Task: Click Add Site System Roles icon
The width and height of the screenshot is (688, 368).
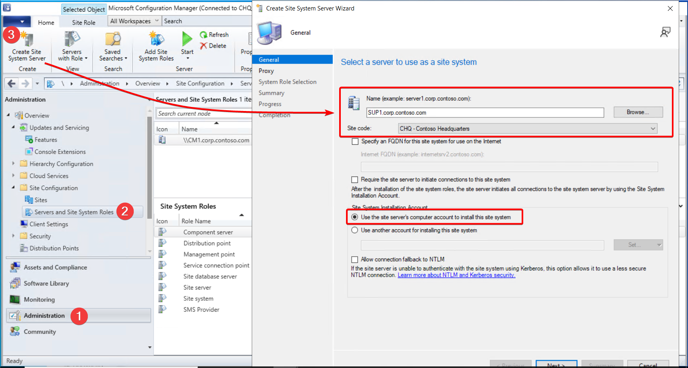Action: point(156,39)
